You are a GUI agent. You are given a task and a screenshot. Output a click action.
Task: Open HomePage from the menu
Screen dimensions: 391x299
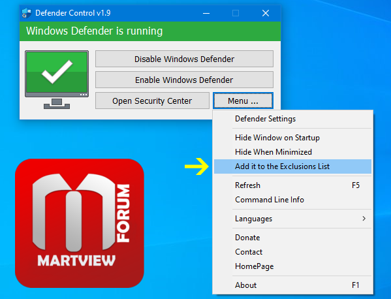[292, 266]
